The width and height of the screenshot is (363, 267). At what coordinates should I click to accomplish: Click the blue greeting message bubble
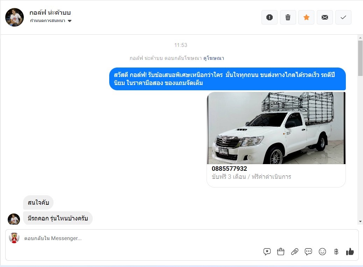coord(228,79)
